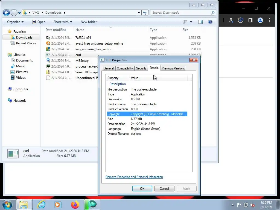Select Network in the navigation pane
280x210 pixels.
pyautogui.click(x=19, y=101)
